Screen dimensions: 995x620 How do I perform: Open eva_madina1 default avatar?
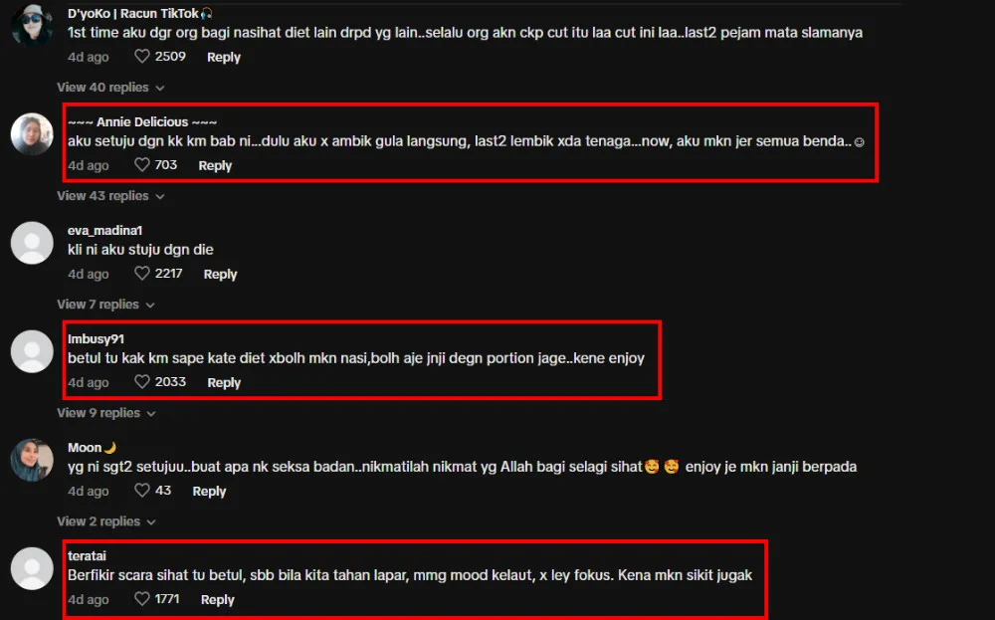pyautogui.click(x=32, y=243)
